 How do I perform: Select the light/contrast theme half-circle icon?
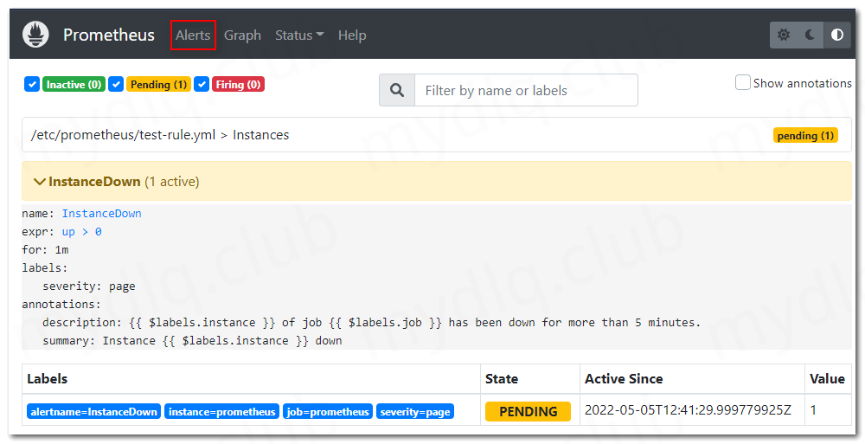[x=836, y=35]
